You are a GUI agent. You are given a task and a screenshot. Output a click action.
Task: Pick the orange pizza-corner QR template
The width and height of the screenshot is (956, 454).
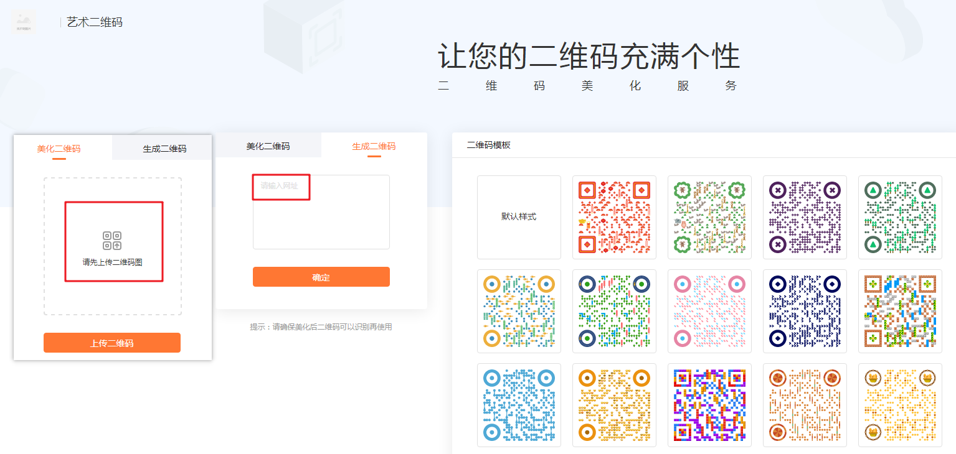tap(805, 405)
